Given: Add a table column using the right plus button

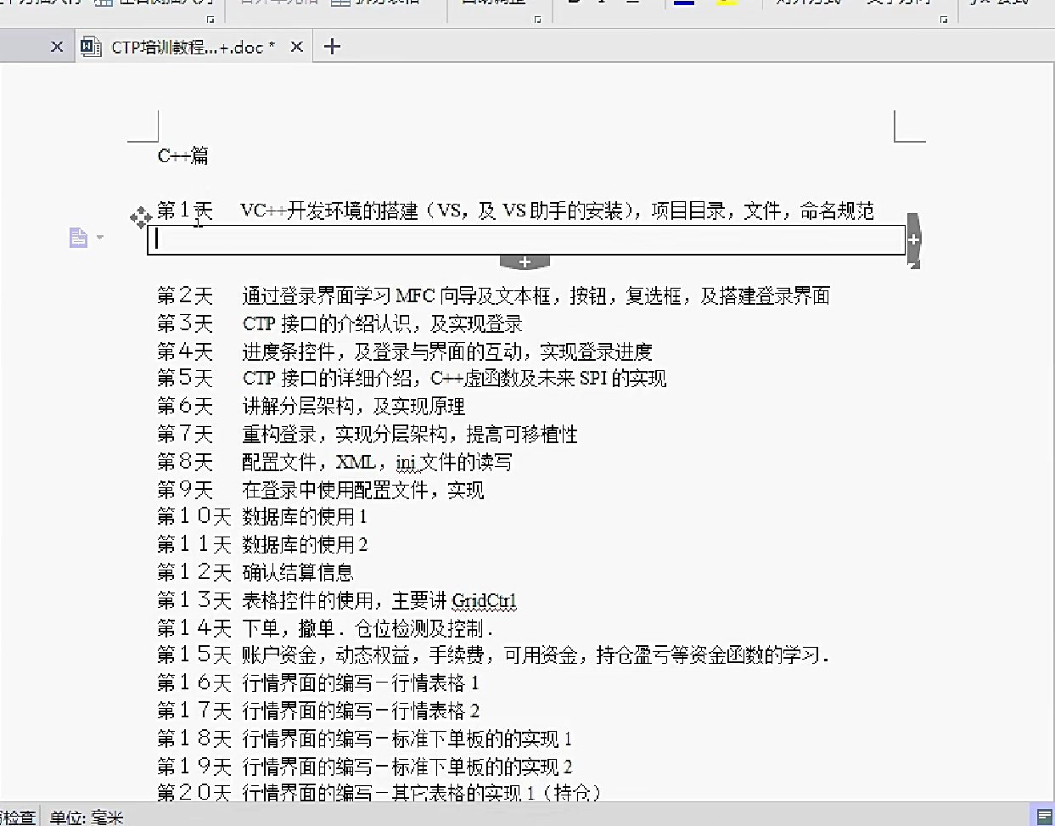Looking at the screenshot, I should click(x=913, y=239).
